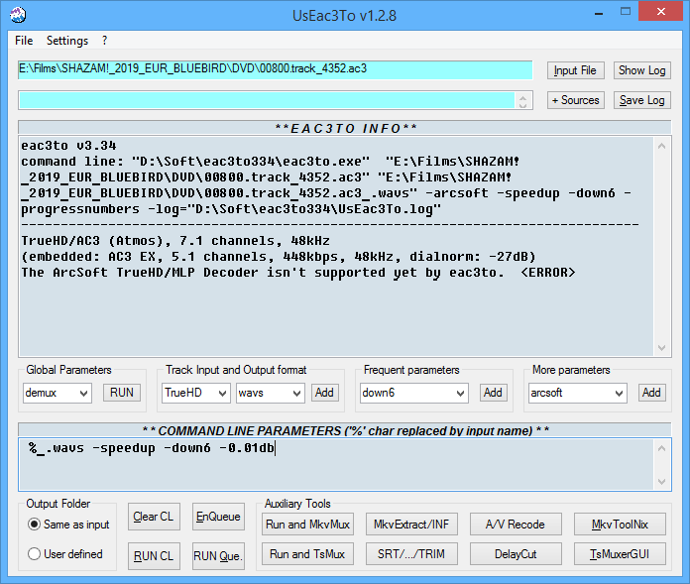Open the ? help menu

pos(104,41)
